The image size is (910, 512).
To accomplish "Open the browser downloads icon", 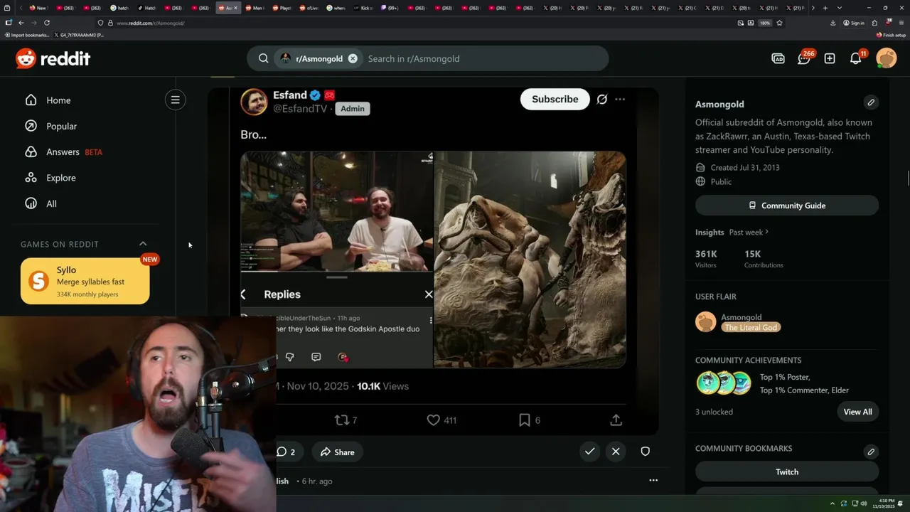I will tap(833, 23).
